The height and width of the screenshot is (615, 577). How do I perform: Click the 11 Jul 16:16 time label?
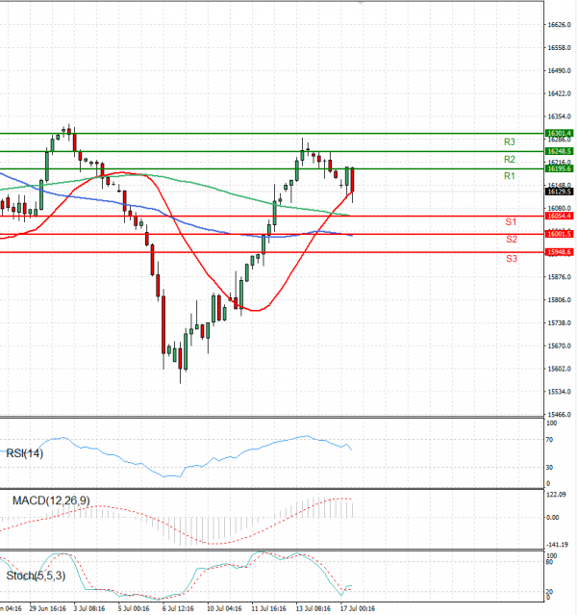(x=269, y=608)
